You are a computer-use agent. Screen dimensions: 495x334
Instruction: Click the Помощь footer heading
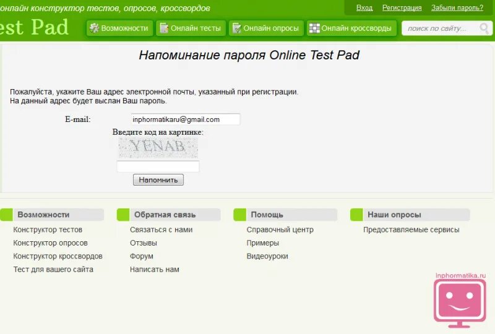point(267,215)
